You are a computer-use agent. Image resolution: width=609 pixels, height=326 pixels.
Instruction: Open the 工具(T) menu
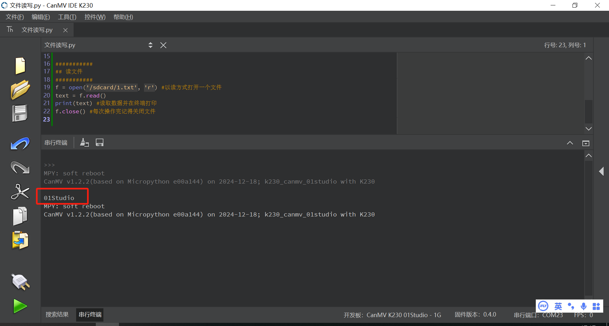point(67,17)
